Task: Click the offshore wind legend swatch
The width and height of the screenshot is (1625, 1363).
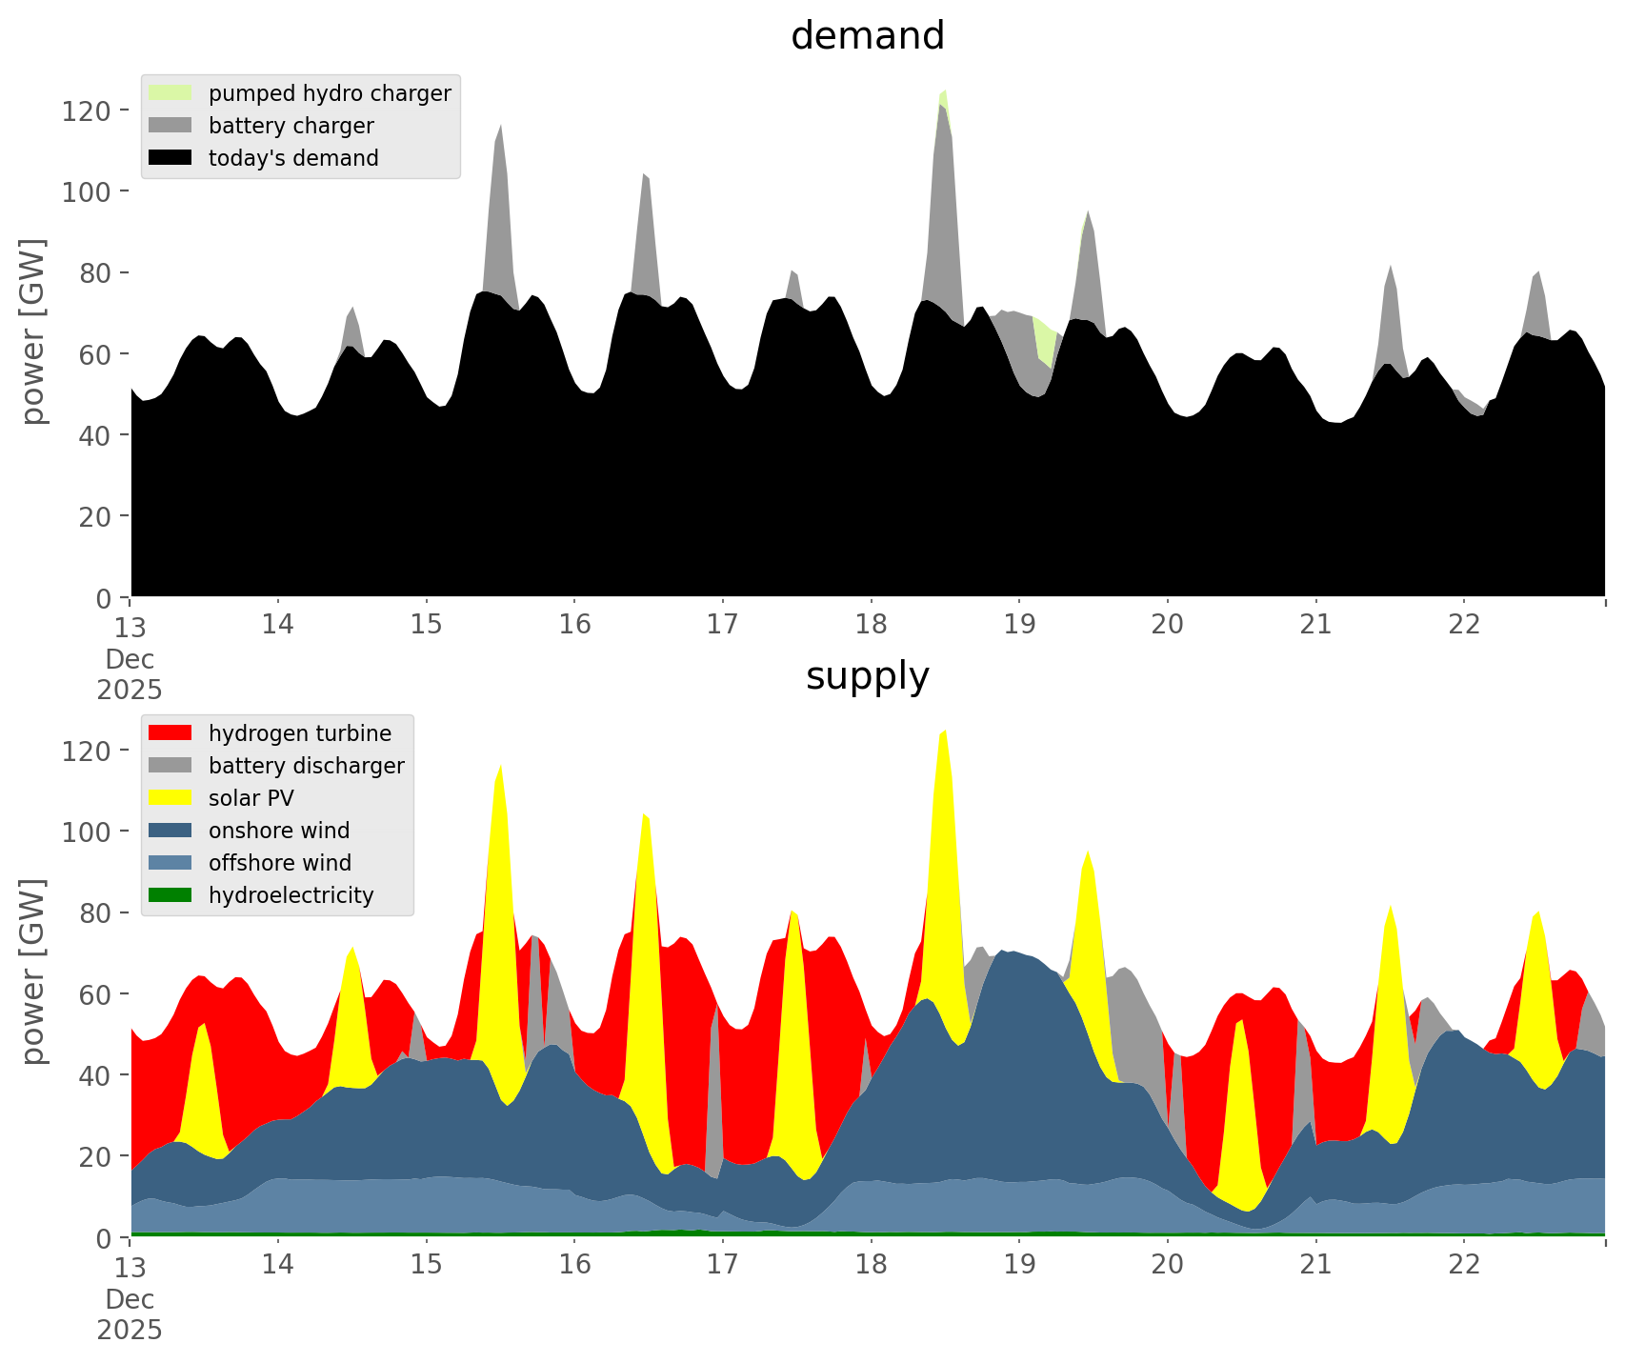Action: (x=171, y=863)
